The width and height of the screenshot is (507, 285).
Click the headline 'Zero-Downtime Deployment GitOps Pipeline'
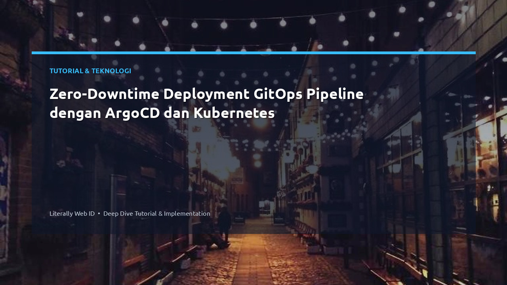pyautogui.click(x=207, y=94)
